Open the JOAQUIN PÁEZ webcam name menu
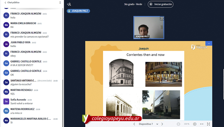The width and height of the screenshot is (224, 127). [x=142, y=36]
